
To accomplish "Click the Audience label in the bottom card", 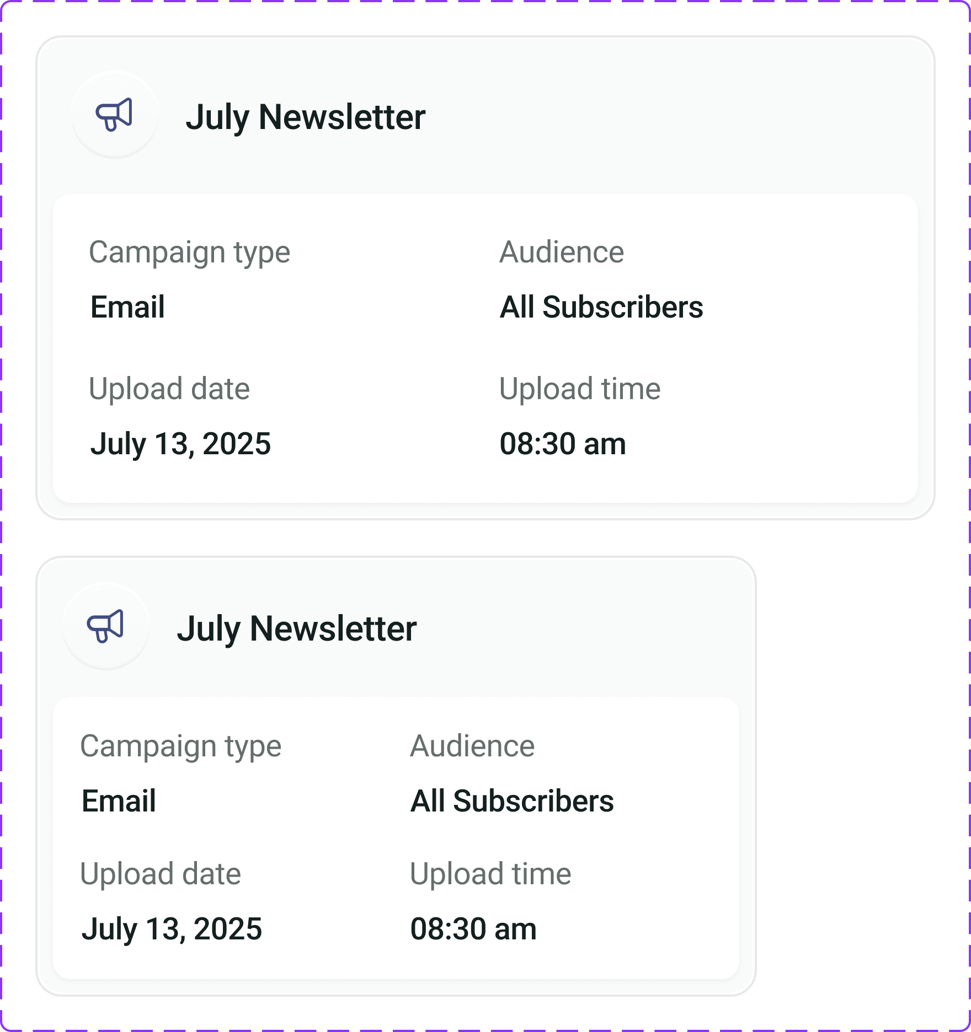I will coord(472,746).
